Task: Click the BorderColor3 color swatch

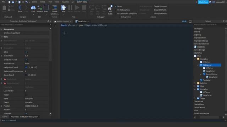Action: 26,75
